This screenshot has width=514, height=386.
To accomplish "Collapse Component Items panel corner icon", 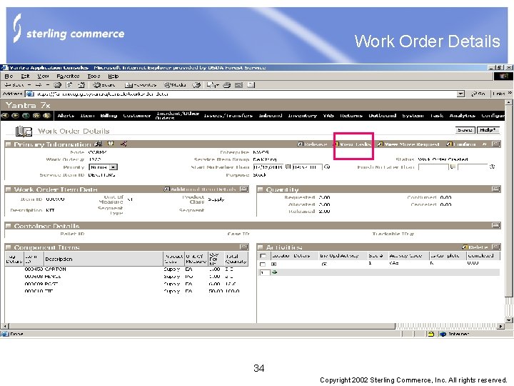I will (x=244, y=247).
